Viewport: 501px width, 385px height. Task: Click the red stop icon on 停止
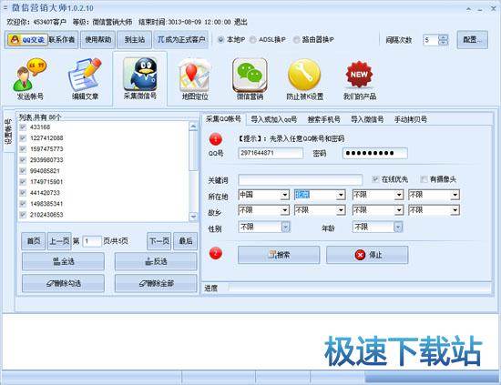click(x=360, y=255)
